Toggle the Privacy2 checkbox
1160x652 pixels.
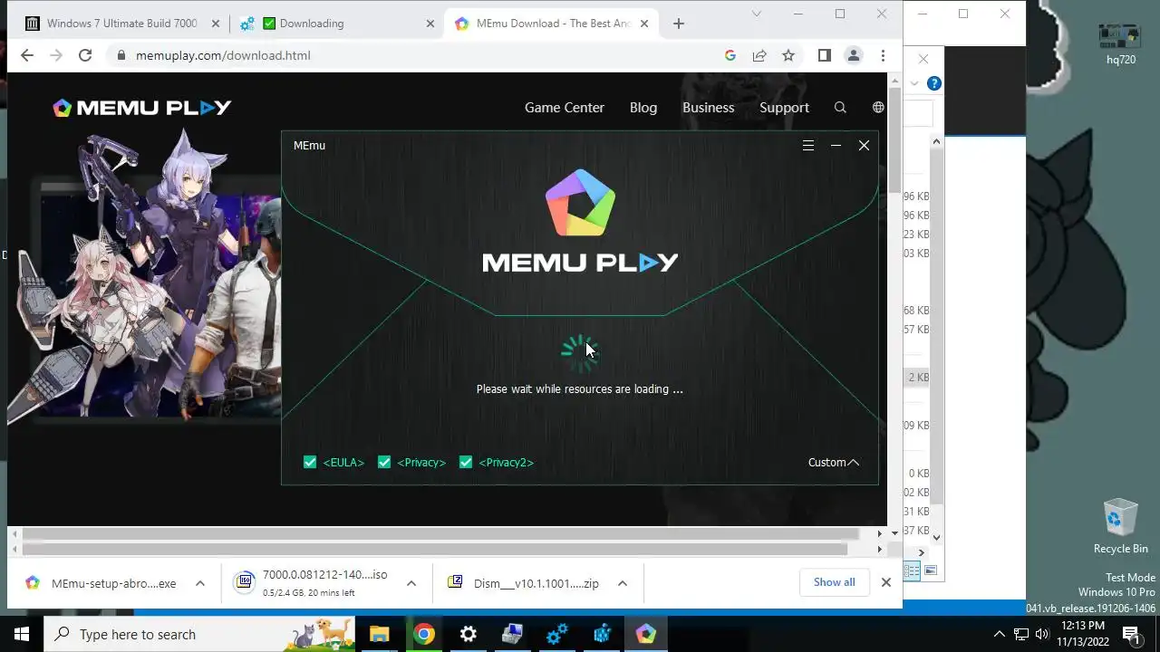466,462
